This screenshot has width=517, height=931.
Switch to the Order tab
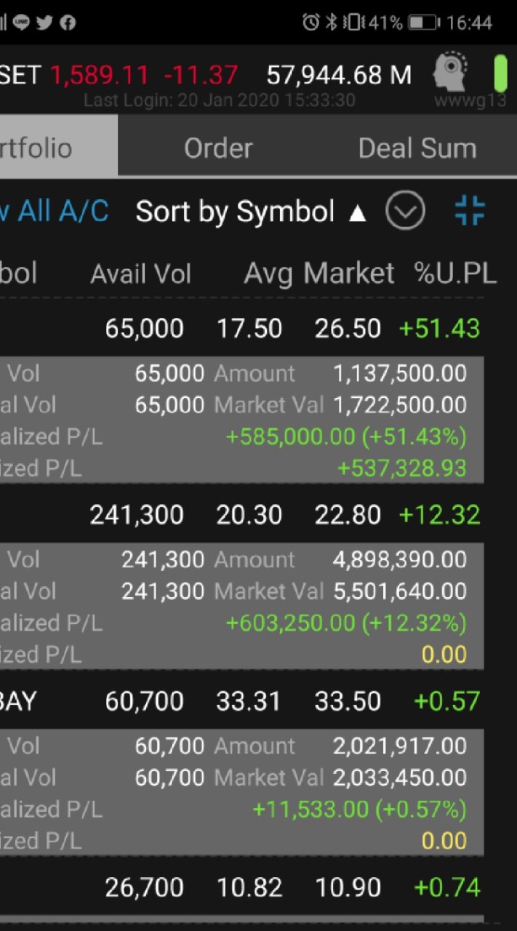pyautogui.click(x=218, y=148)
